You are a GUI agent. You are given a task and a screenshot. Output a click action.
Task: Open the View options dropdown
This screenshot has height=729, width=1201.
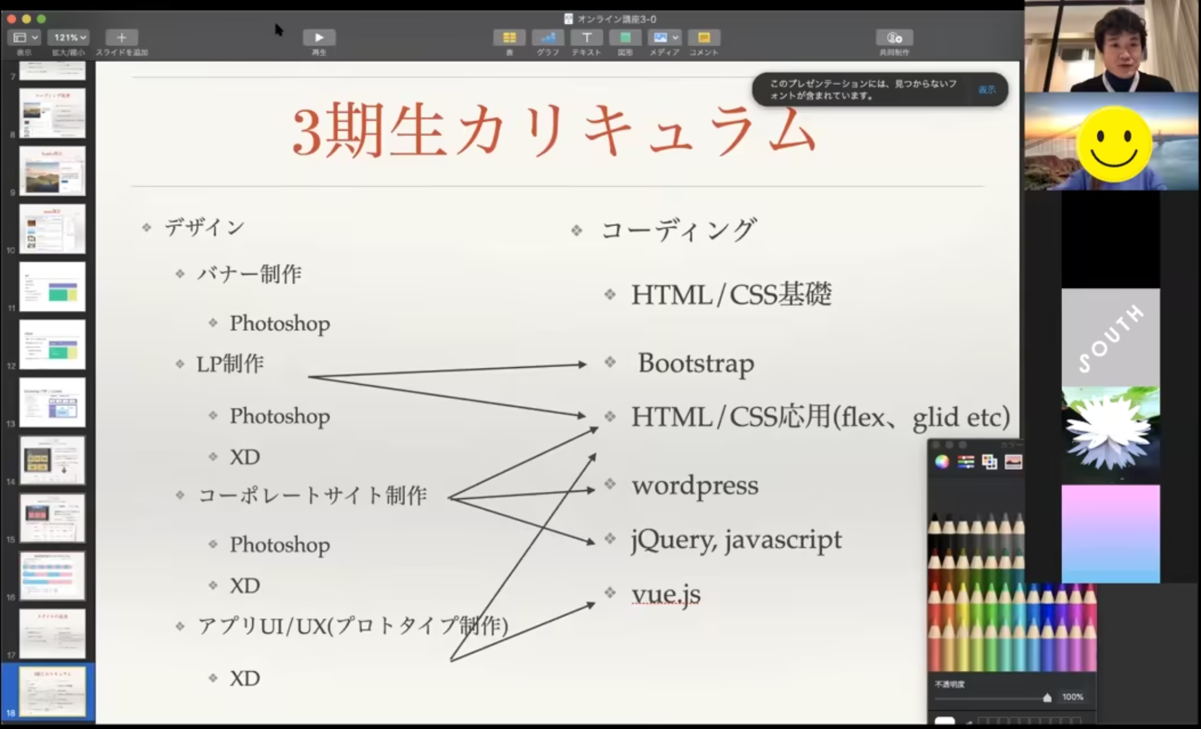(x=24, y=38)
